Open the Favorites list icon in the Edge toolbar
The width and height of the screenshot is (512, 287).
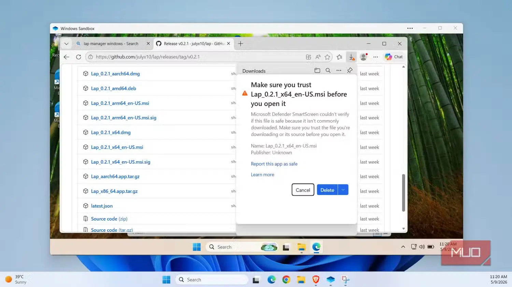coord(339,57)
